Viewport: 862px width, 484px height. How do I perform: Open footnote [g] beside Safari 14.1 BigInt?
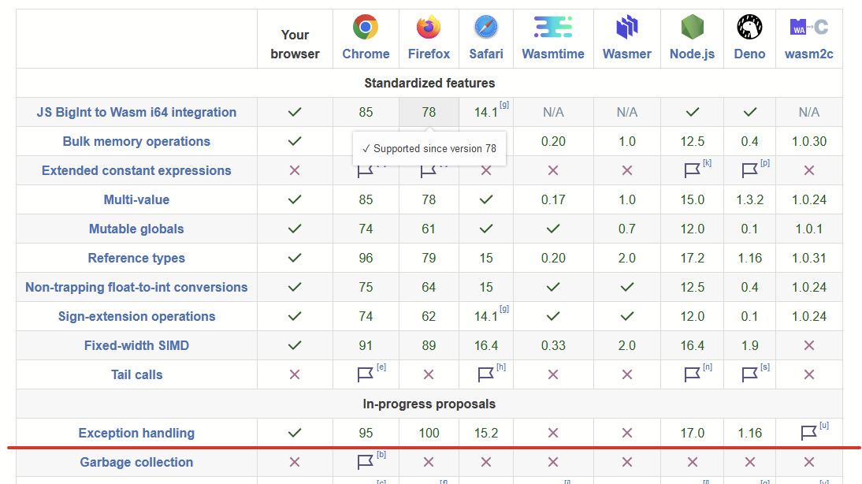coord(504,105)
